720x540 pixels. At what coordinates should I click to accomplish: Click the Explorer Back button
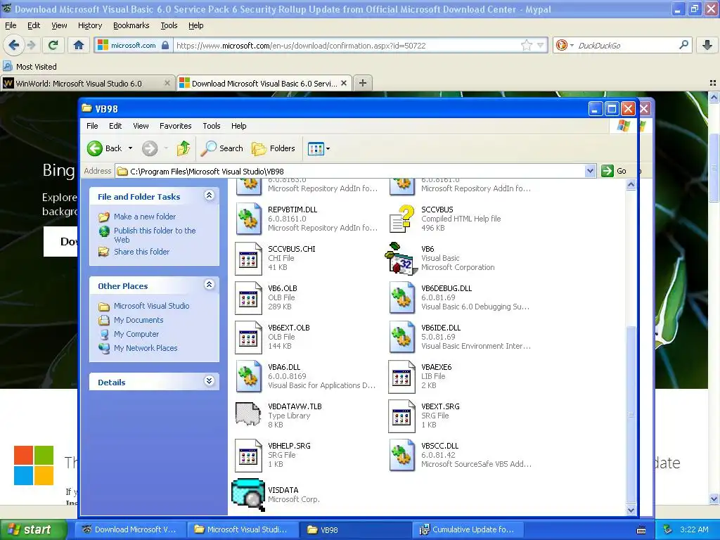[x=105, y=148]
